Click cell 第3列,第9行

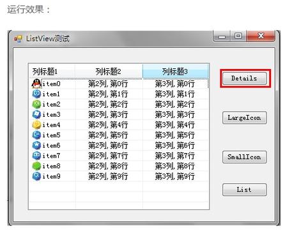[174, 176]
